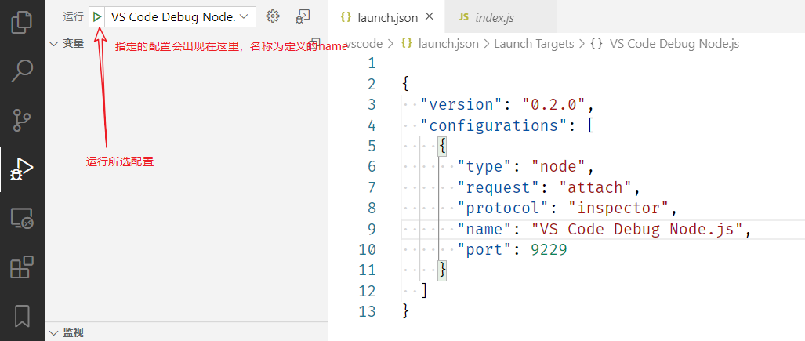Click the "node" value
The image size is (805, 341).
coord(558,166)
